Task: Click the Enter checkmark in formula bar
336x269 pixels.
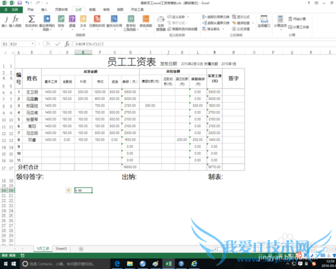Action: click(58, 44)
